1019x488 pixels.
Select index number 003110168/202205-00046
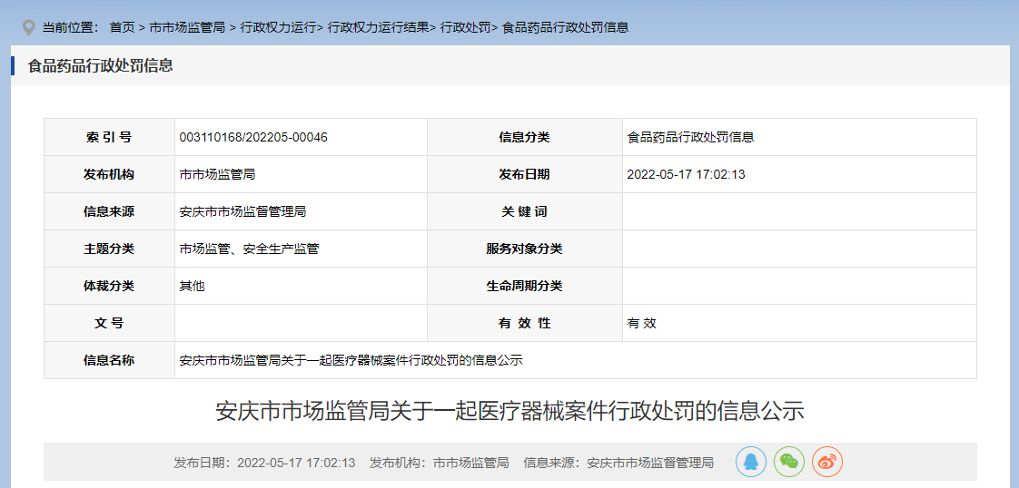coord(253,138)
